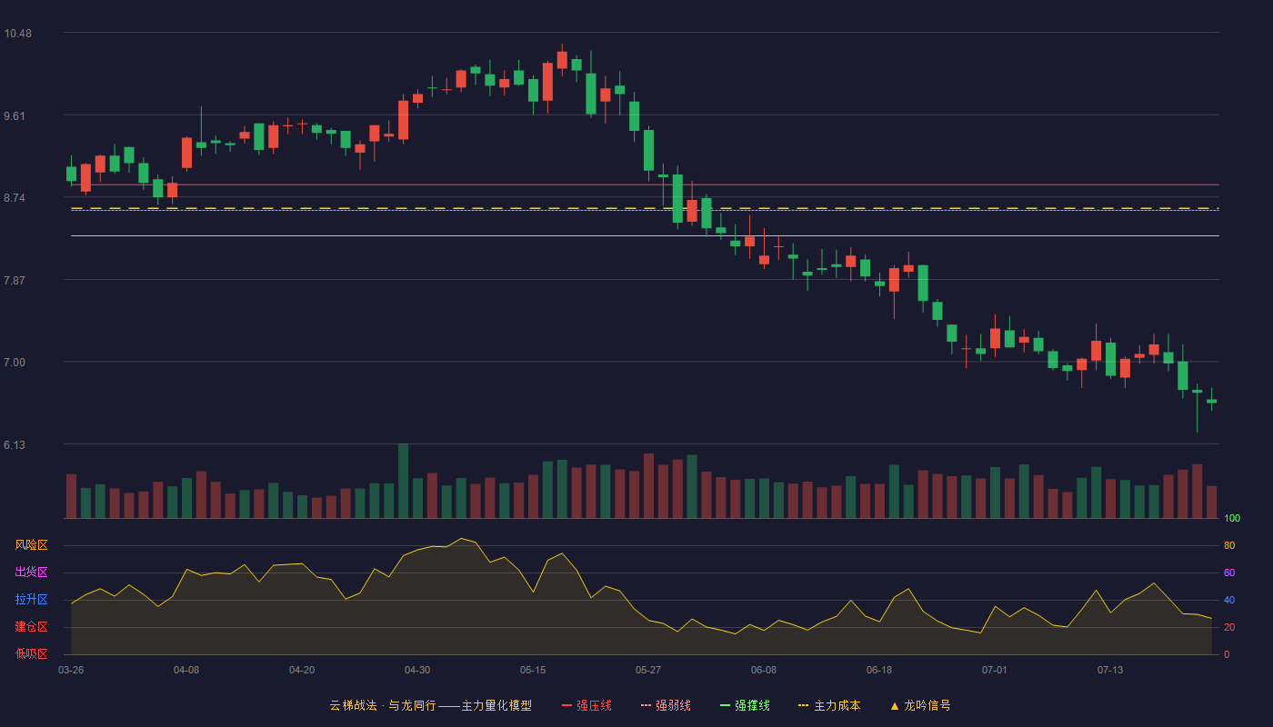
Task: Click the yellow dashed 主力成本 swatch
Action: (x=803, y=705)
